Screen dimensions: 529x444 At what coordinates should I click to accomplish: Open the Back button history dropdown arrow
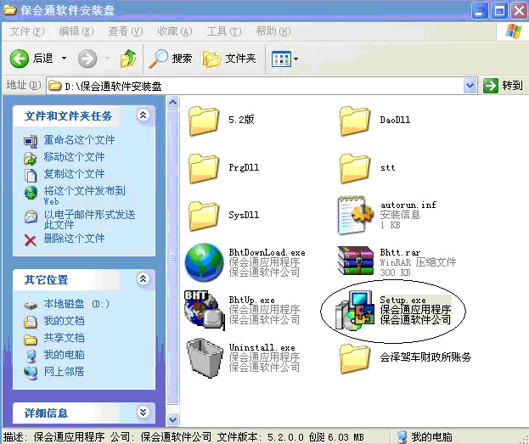[64, 59]
